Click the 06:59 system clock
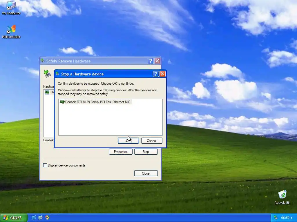The width and height of the screenshot is (297, 222). pos(287,218)
